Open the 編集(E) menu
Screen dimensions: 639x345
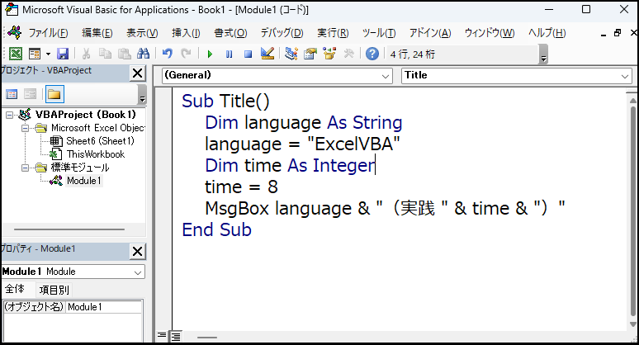[97, 33]
